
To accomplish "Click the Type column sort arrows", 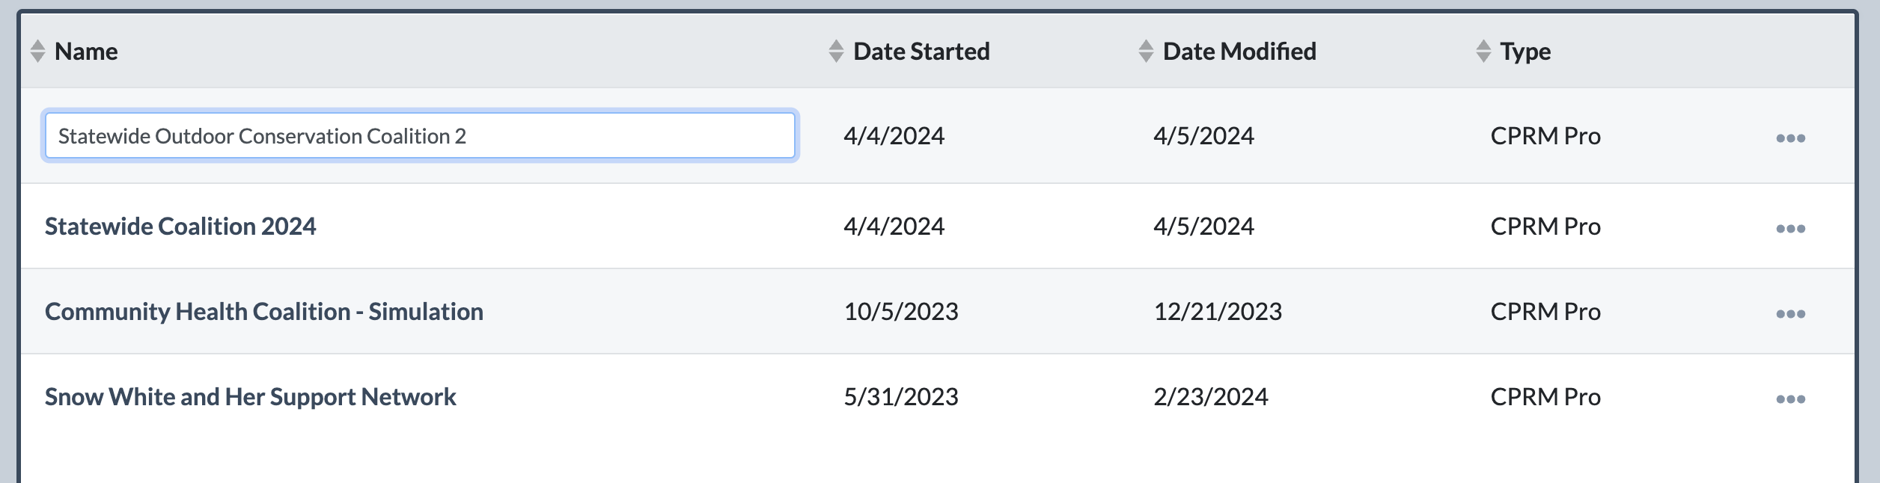I will pyautogui.click(x=1483, y=51).
